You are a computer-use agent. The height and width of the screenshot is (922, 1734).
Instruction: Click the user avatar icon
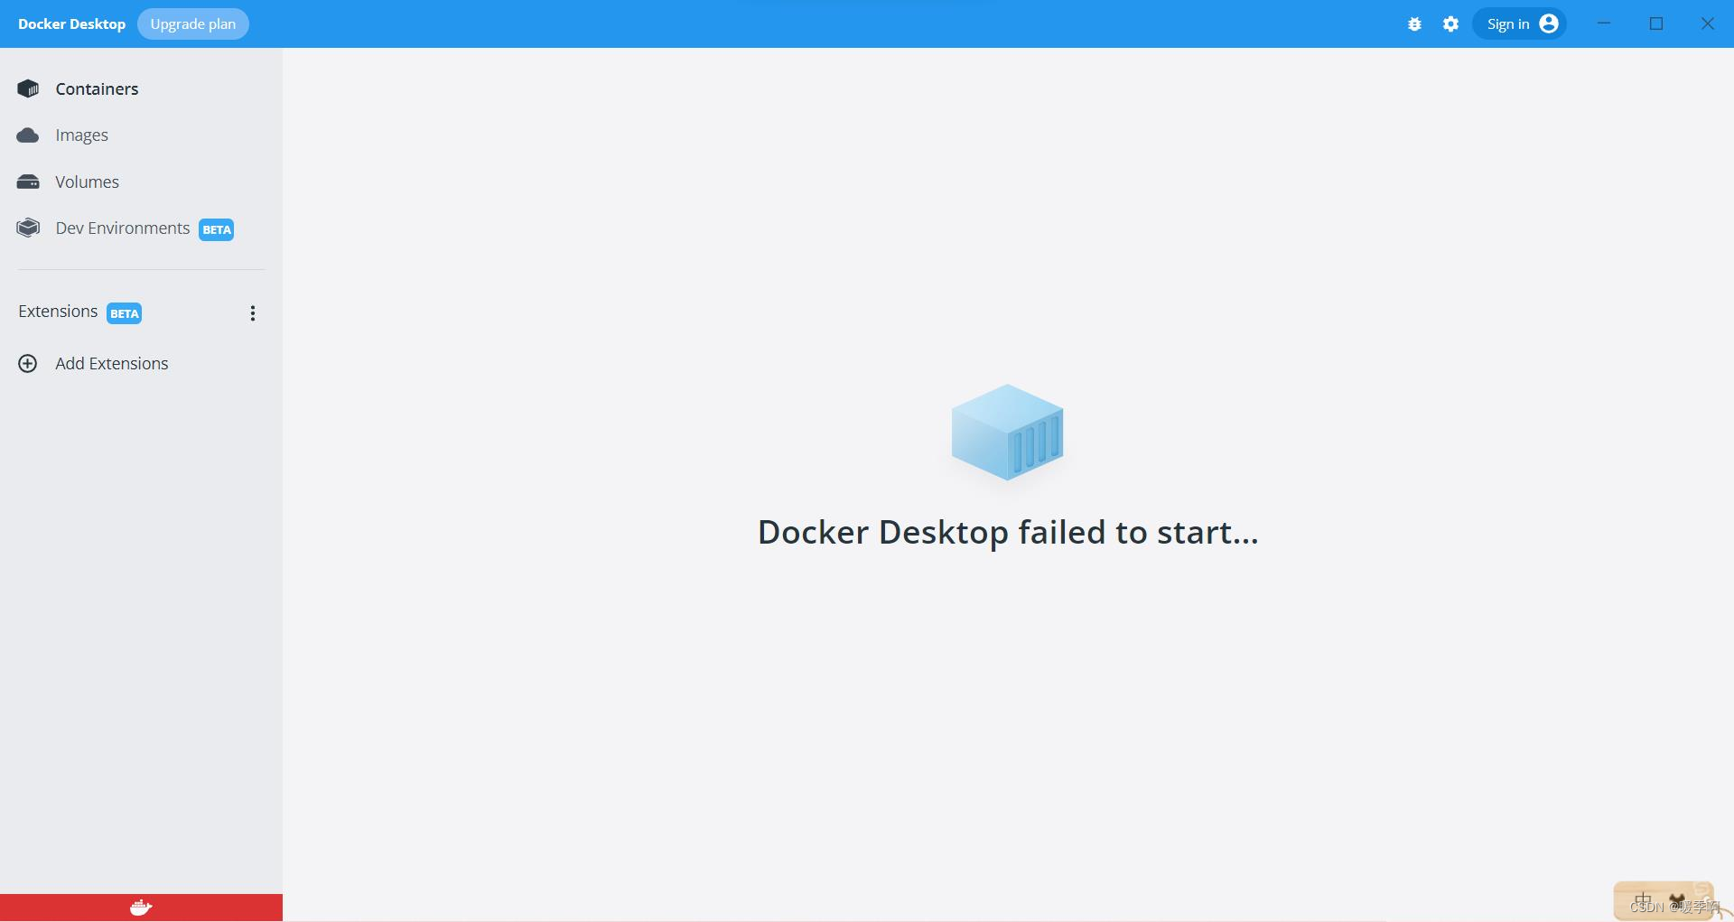tap(1549, 23)
